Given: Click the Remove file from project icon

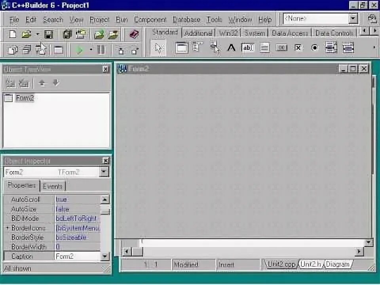Looking at the screenshot, I should (x=113, y=34).
